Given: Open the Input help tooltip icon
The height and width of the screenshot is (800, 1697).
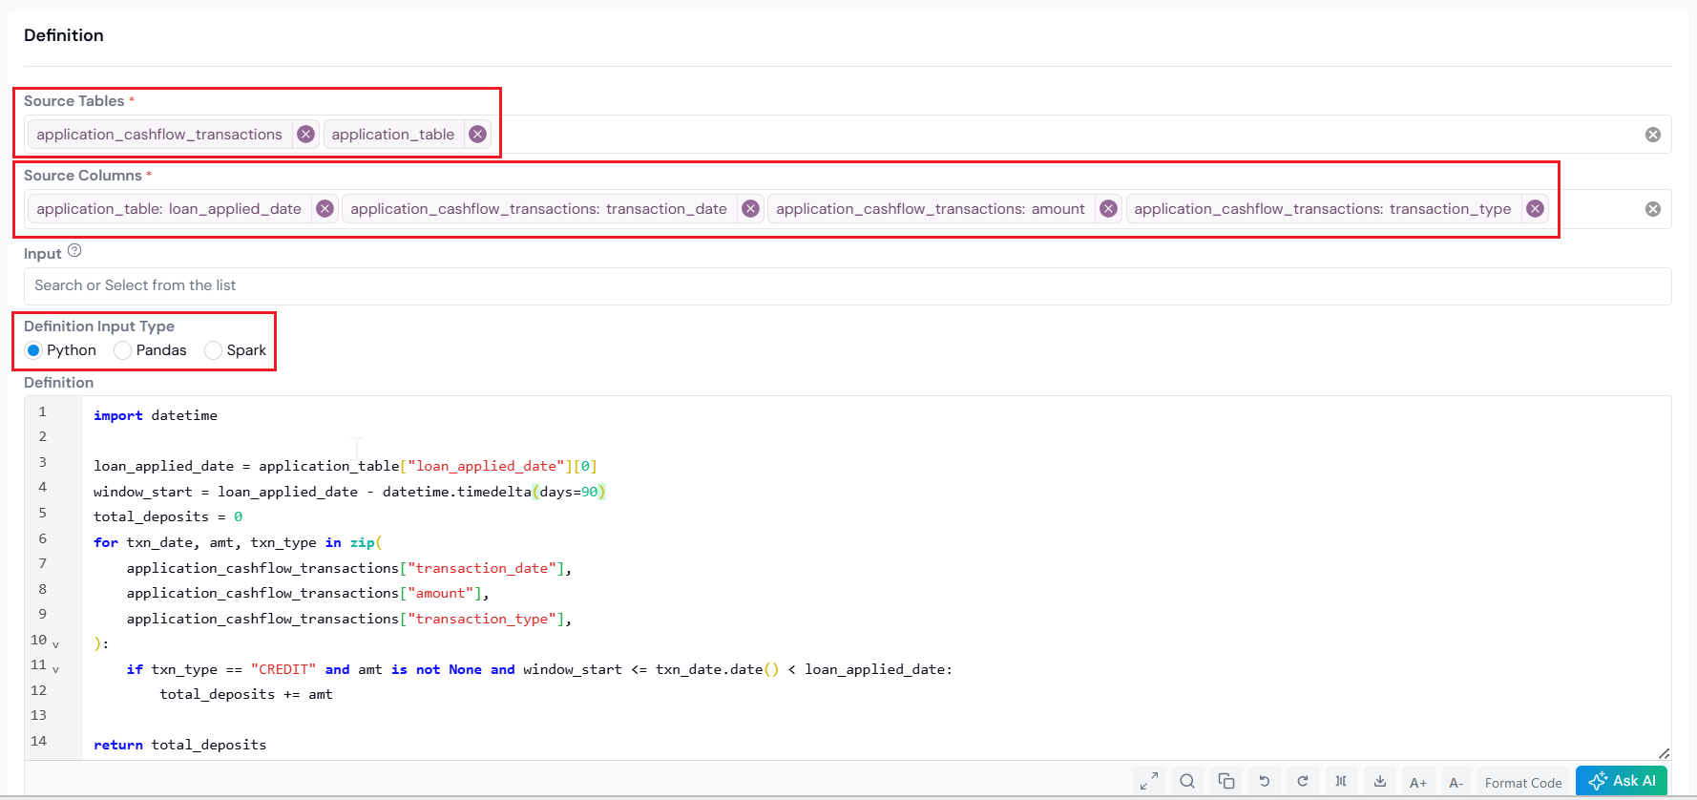Looking at the screenshot, I should click(x=74, y=251).
